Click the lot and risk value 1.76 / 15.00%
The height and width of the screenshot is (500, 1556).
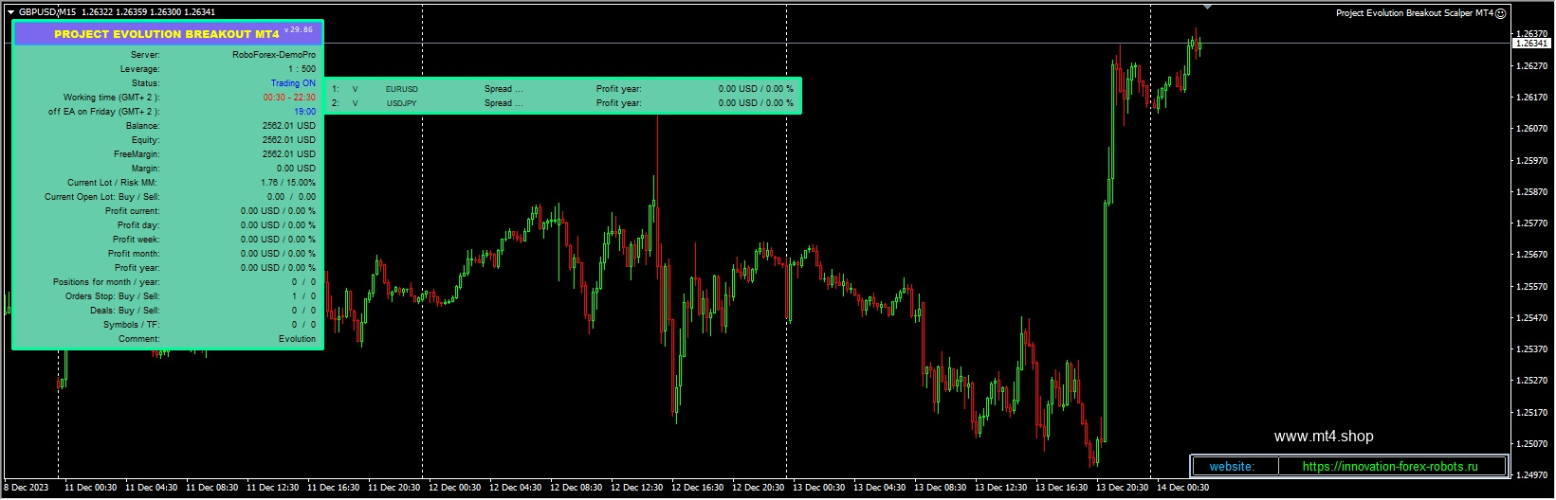click(x=288, y=183)
